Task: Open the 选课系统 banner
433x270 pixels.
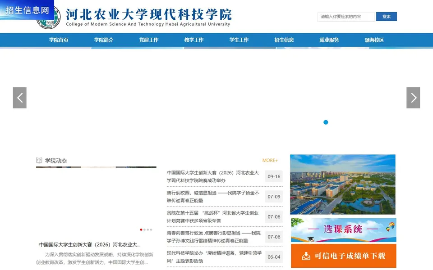Action: click(x=344, y=230)
